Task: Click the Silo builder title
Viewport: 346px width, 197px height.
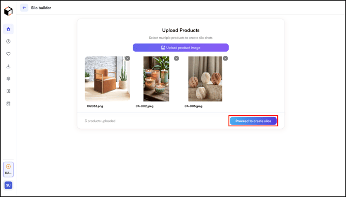Action: (41, 8)
